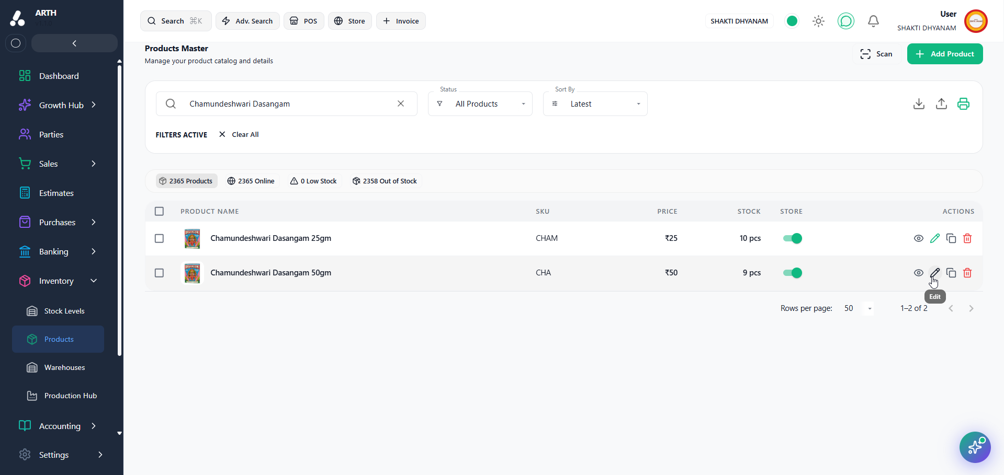
Task: Edit Chamundeshwari Dasangam 25gm using pencil icon
Action: [935, 238]
